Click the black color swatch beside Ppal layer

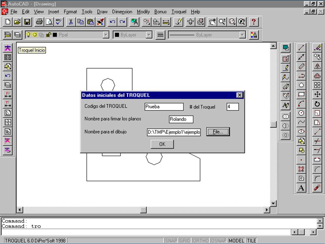[x=55, y=35]
